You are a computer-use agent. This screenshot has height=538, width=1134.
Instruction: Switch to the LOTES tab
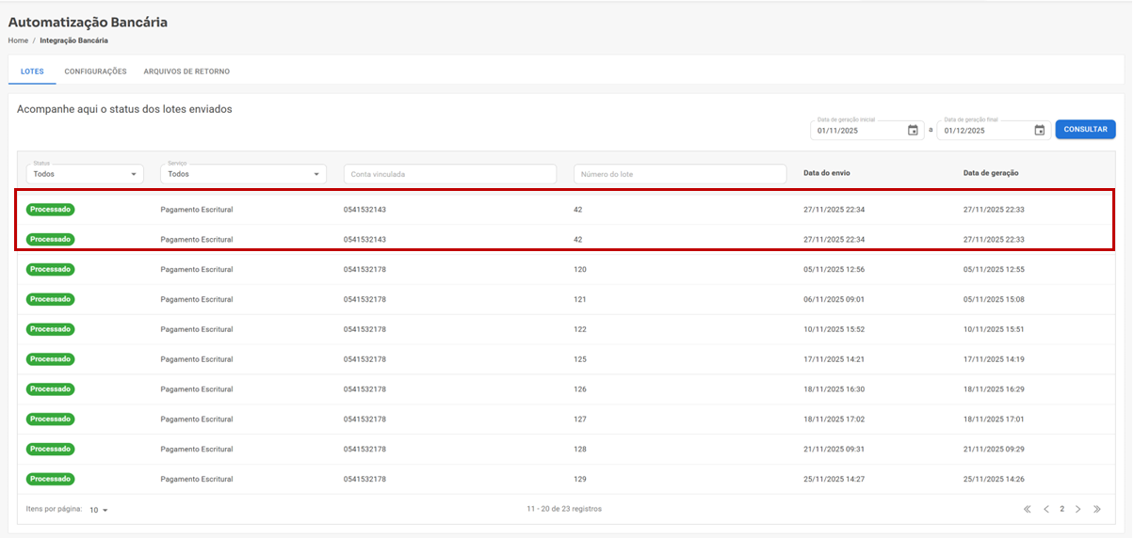coord(32,71)
